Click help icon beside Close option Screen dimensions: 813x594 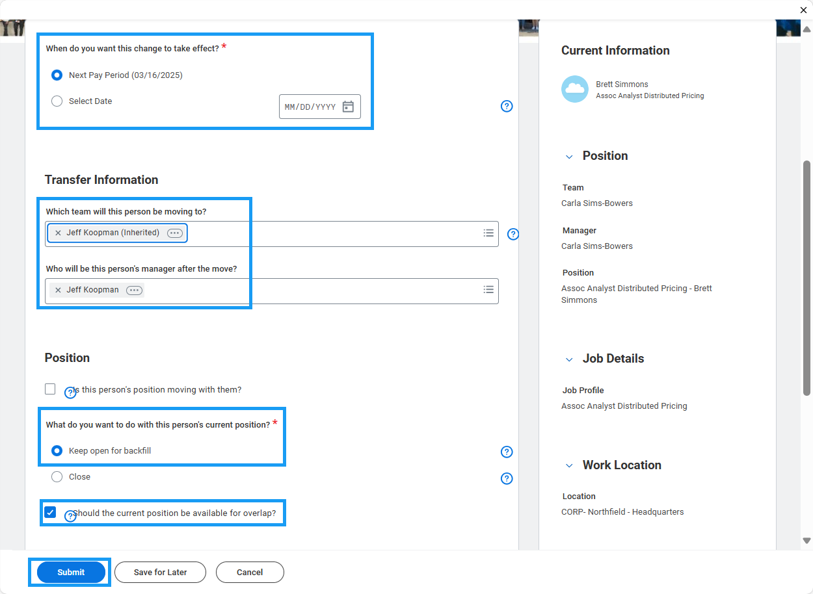point(507,478)
